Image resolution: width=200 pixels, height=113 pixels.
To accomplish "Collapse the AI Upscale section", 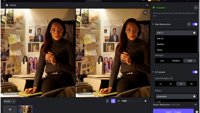I will (153, 72).
